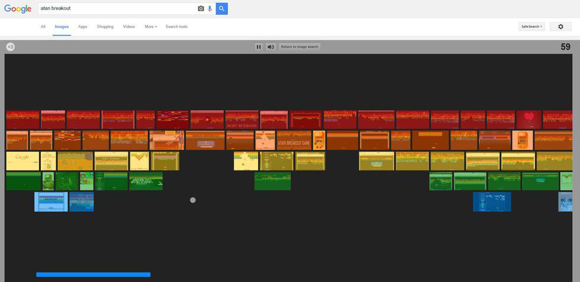Screen dimensions: 580x282
Task: Start voice search with microphone icon
Action: pos(210,9)
